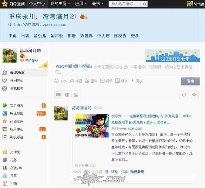Open QQ牧场 from the sidebar
205x188 pixels.
coord(16,168)
